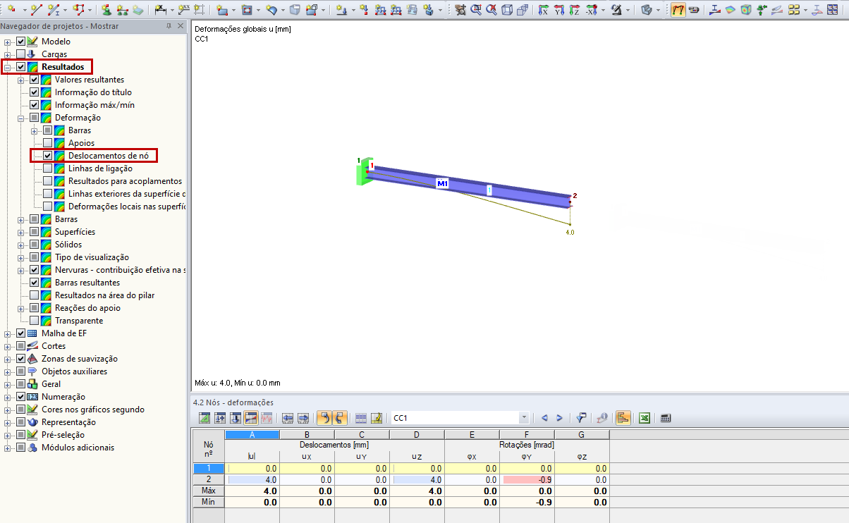The height and width of the screenshot is (523, 849).
Task: Click the highlighted deformation display icon in top toolbar
Action: (678, 10)
